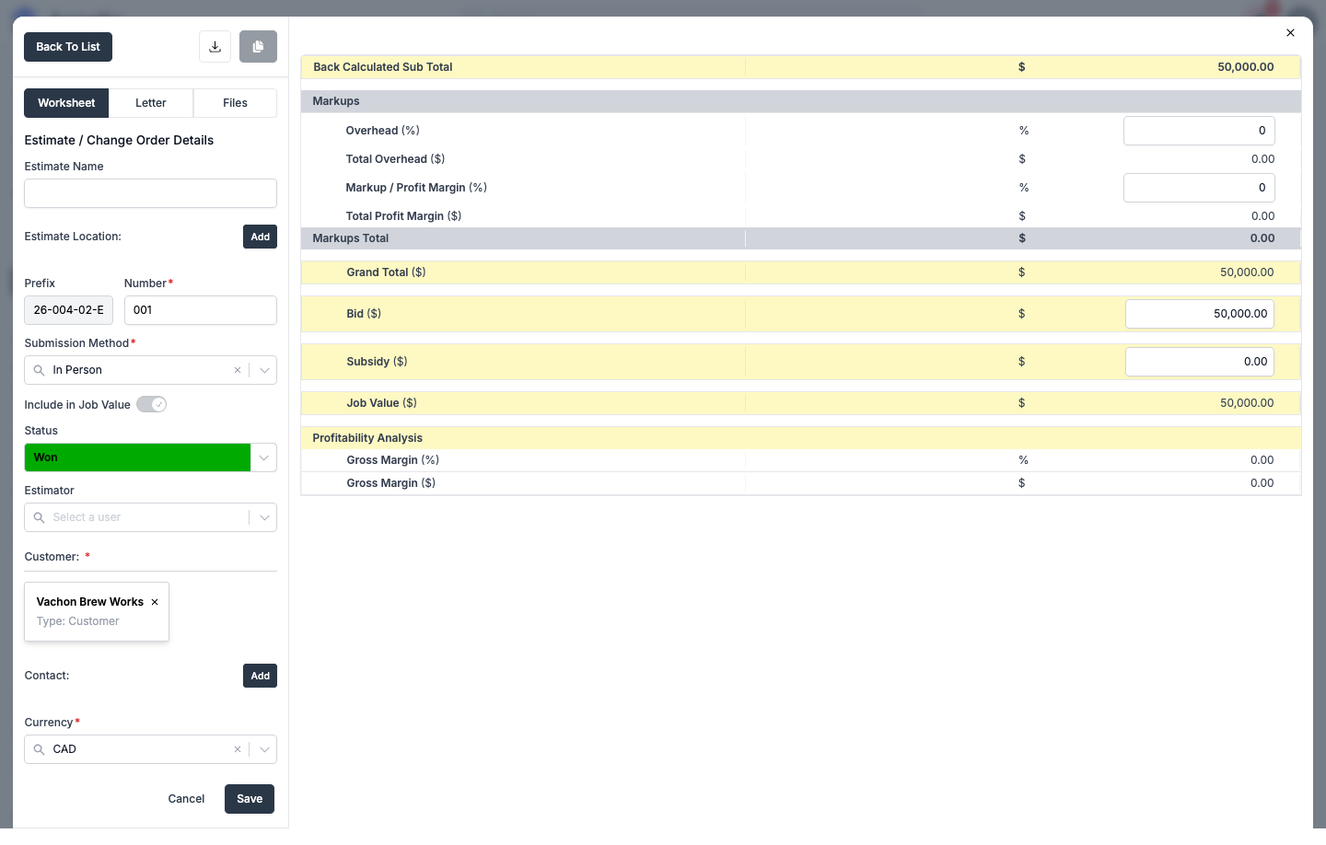
Task: Click the Back To List button
Action: (x=68, y=47)
